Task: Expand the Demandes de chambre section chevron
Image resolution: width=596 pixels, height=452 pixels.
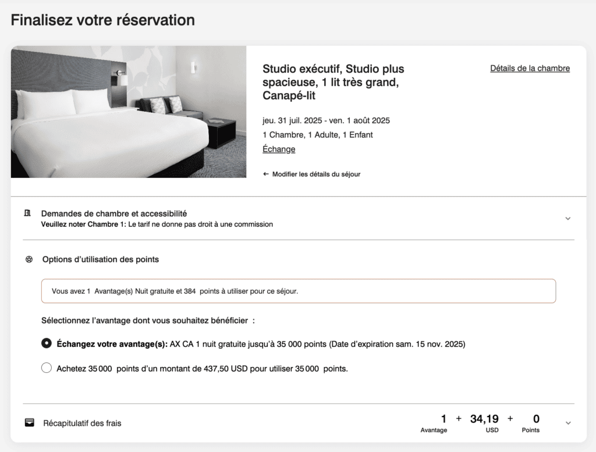Action: tap(568, 219)
